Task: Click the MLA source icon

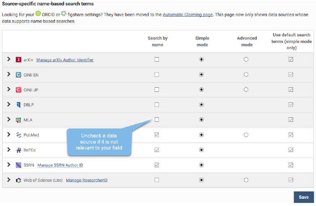Action: (x=18, y=120)
